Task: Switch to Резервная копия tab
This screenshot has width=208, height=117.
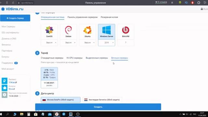Action: pyautogui.click(x=109, y=17)
